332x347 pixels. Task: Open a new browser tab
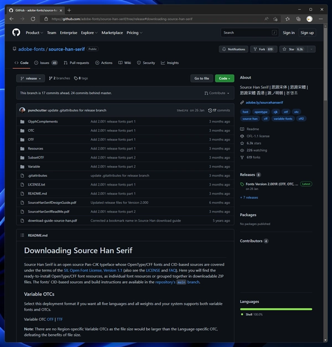(69, 10)
